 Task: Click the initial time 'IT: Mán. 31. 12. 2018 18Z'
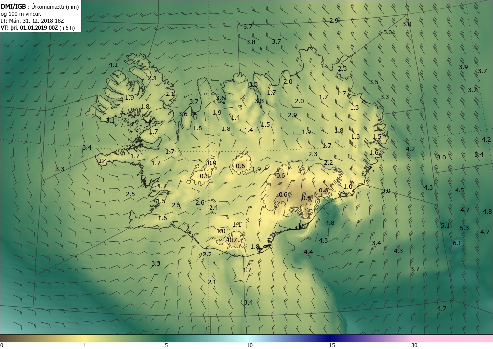[33, 21]
